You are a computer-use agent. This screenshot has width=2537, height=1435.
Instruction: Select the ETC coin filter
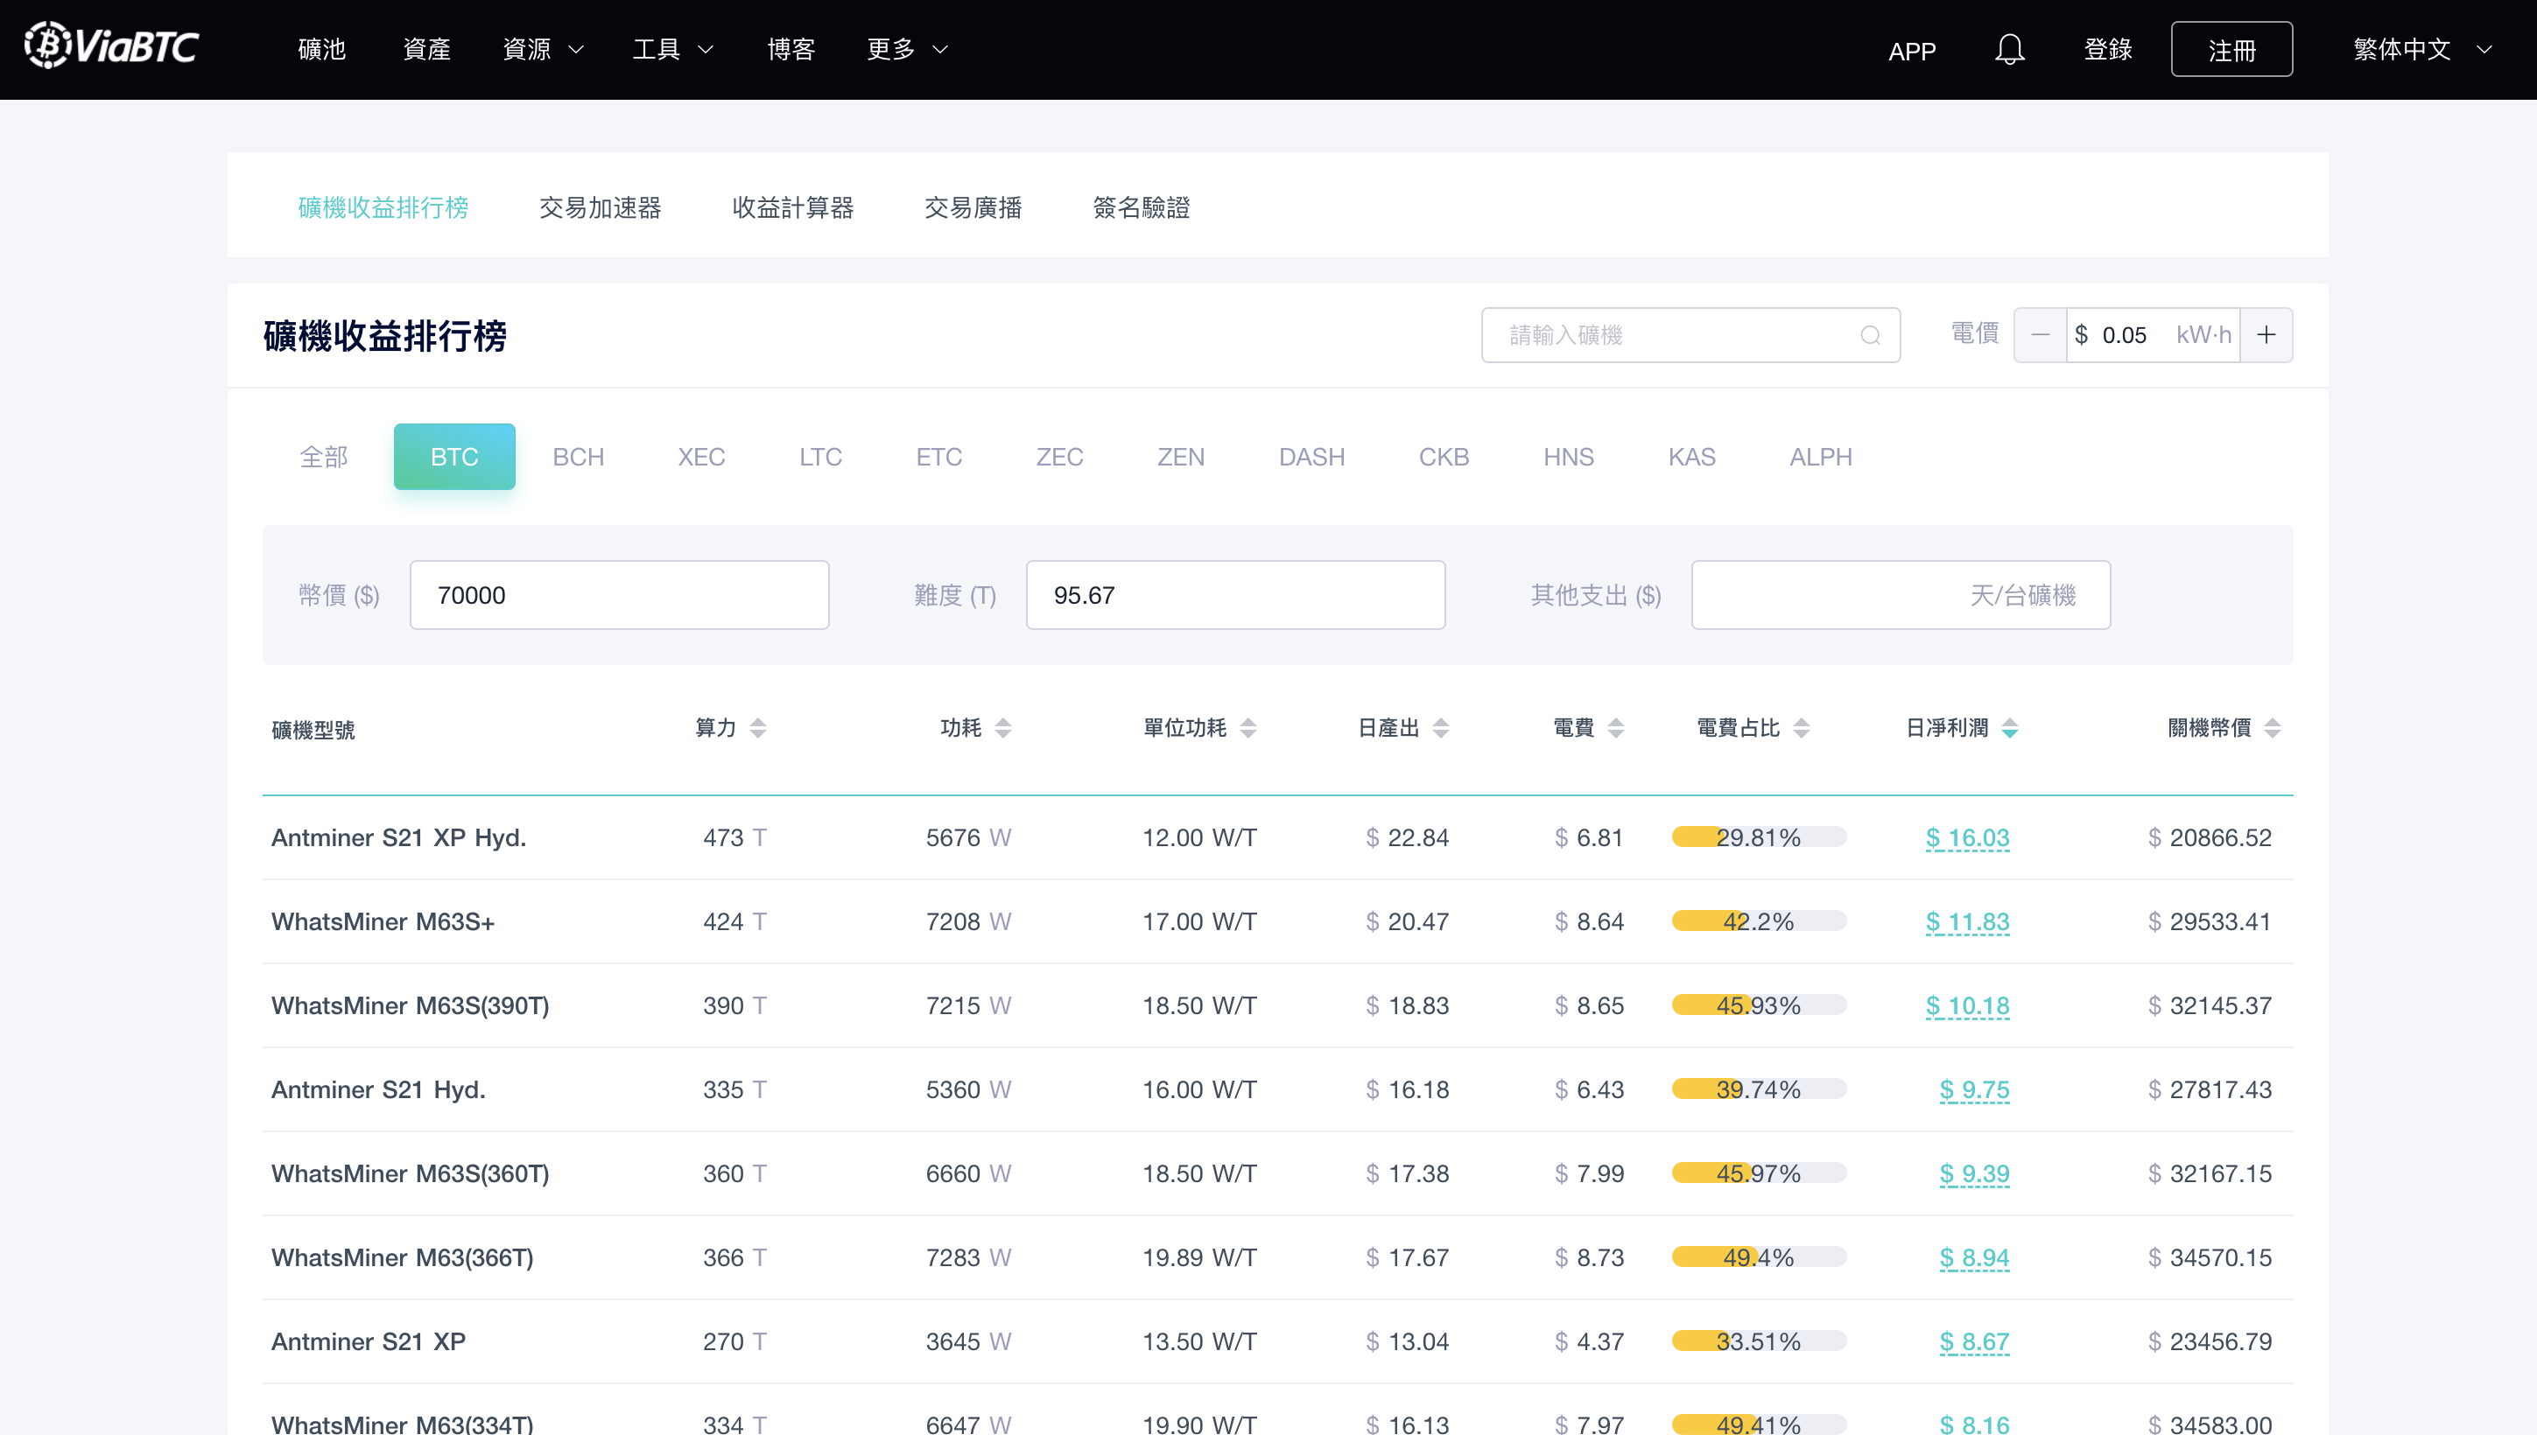point(938,458)
